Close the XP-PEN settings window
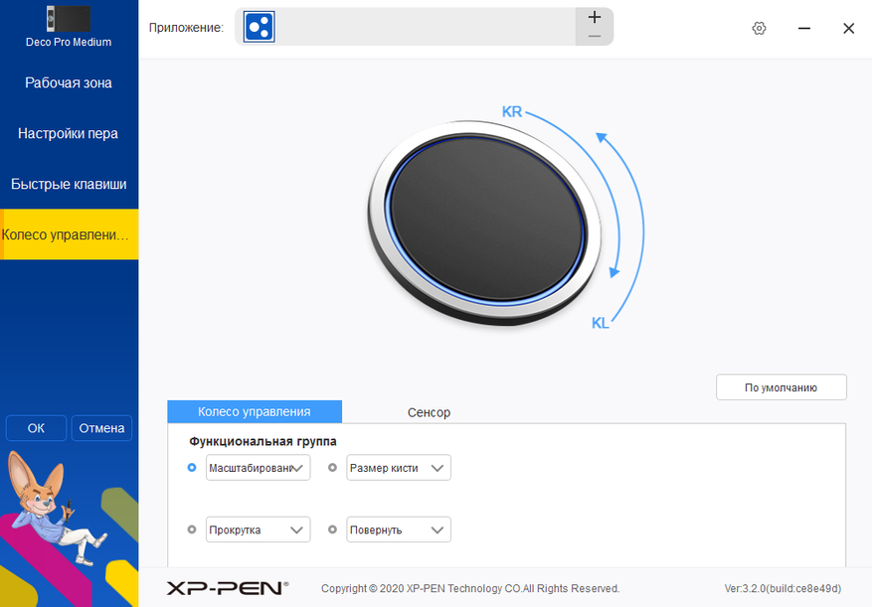 coord(849,28)
